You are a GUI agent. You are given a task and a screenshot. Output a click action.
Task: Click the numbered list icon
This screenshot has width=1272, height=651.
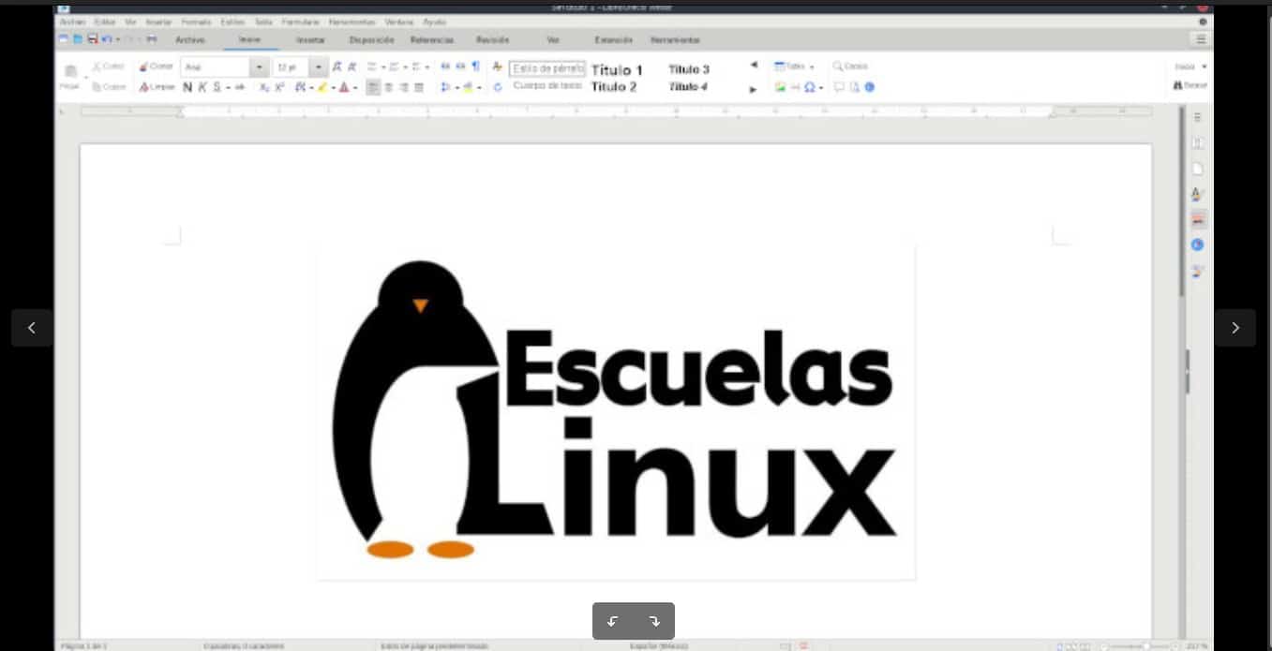tap(393, 67)
